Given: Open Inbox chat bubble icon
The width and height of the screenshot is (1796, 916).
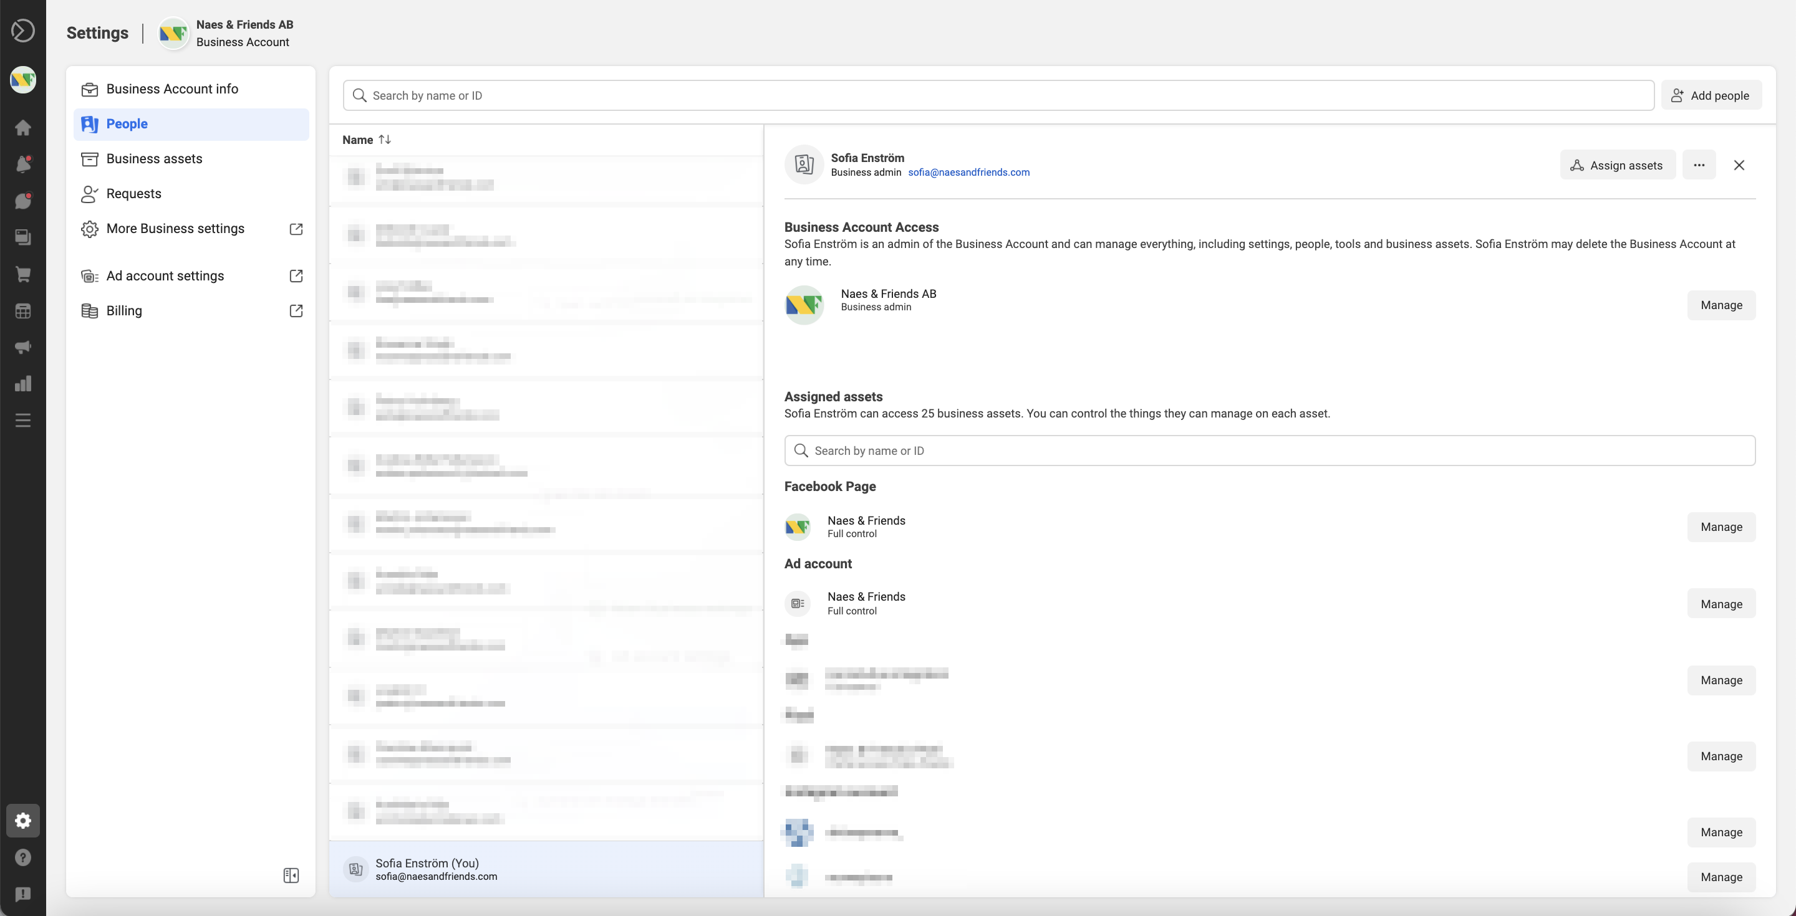Looking at the screenshot, I should [x=23, y=201].
